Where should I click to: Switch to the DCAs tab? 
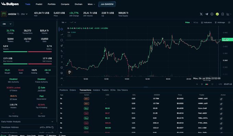[x=113, y=90]
